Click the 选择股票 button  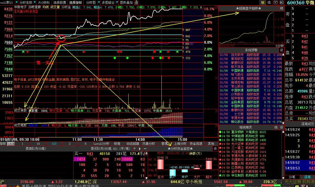pos(60,3)
